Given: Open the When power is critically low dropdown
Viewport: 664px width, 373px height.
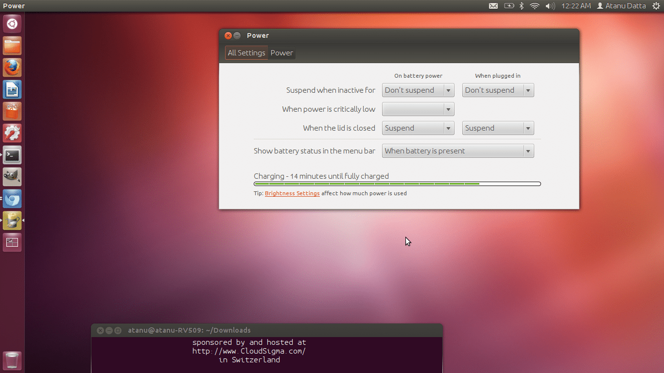Looking at the screenshot, I should (x=418, y=109).
